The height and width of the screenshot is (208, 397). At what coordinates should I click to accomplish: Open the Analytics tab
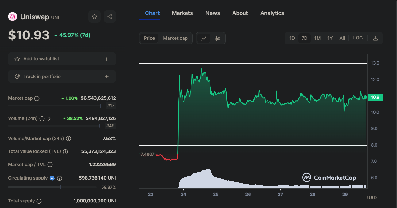click(272, 13)
